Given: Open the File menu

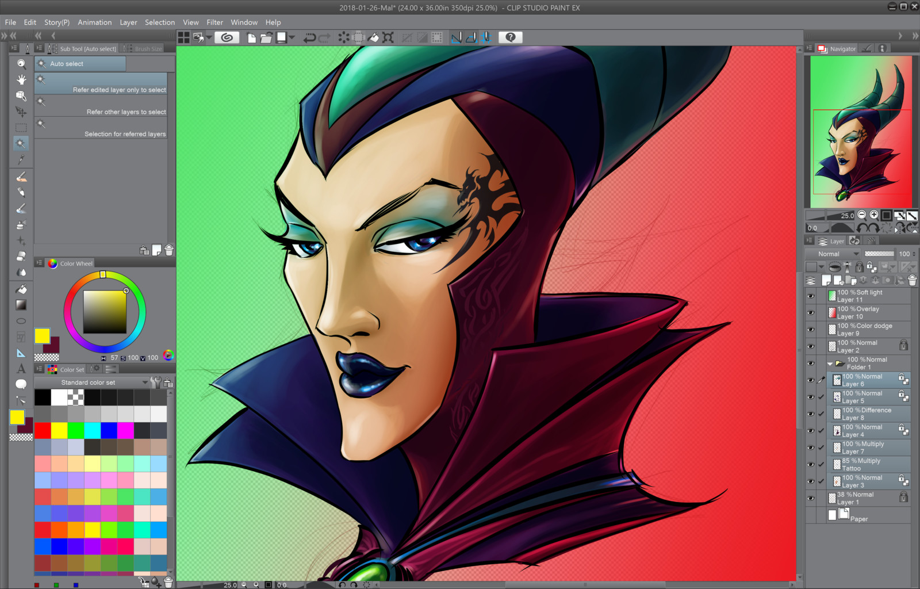Looking at the screenshot, I should pos(10,22).
